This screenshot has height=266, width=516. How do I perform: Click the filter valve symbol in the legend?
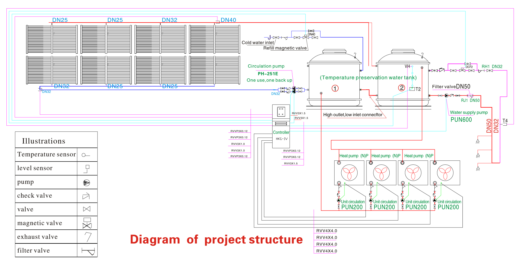click(88, 251)
